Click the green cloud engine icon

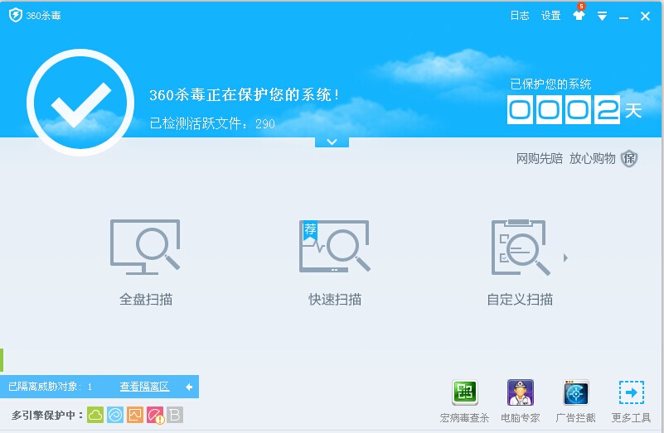tap(95, 416)
